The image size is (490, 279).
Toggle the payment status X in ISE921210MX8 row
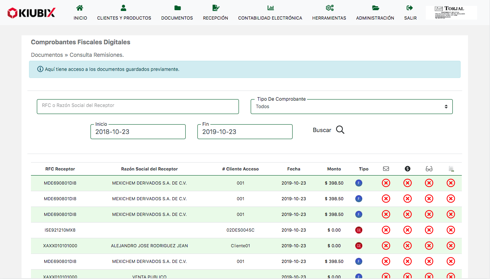coord(407,230)
